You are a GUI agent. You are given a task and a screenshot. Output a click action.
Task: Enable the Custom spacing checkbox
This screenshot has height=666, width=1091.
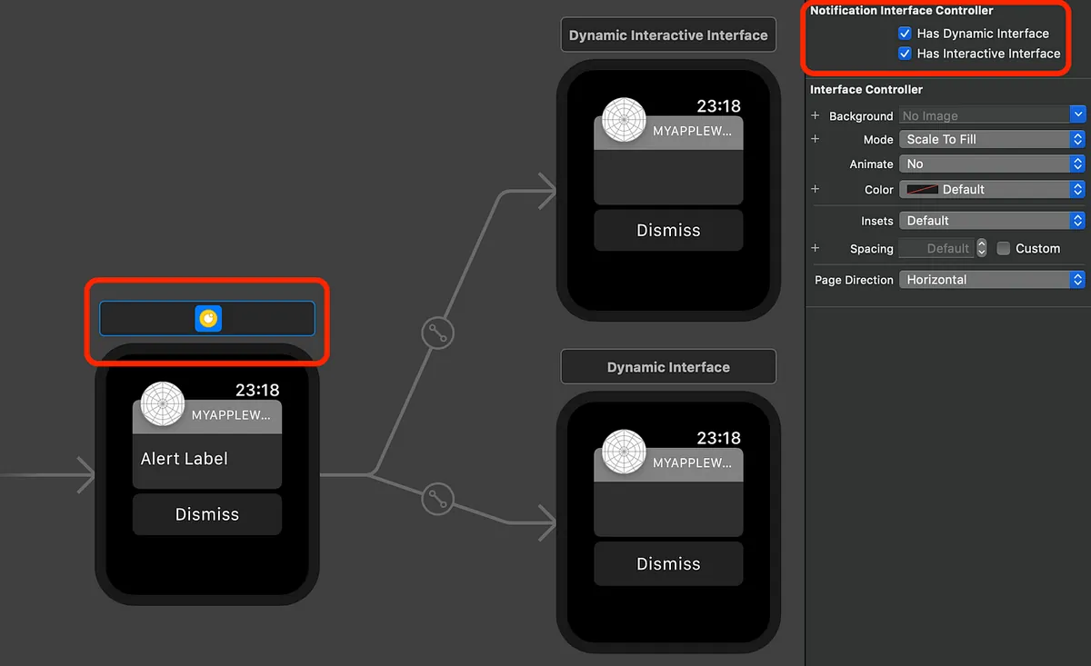coord(1003,248)
